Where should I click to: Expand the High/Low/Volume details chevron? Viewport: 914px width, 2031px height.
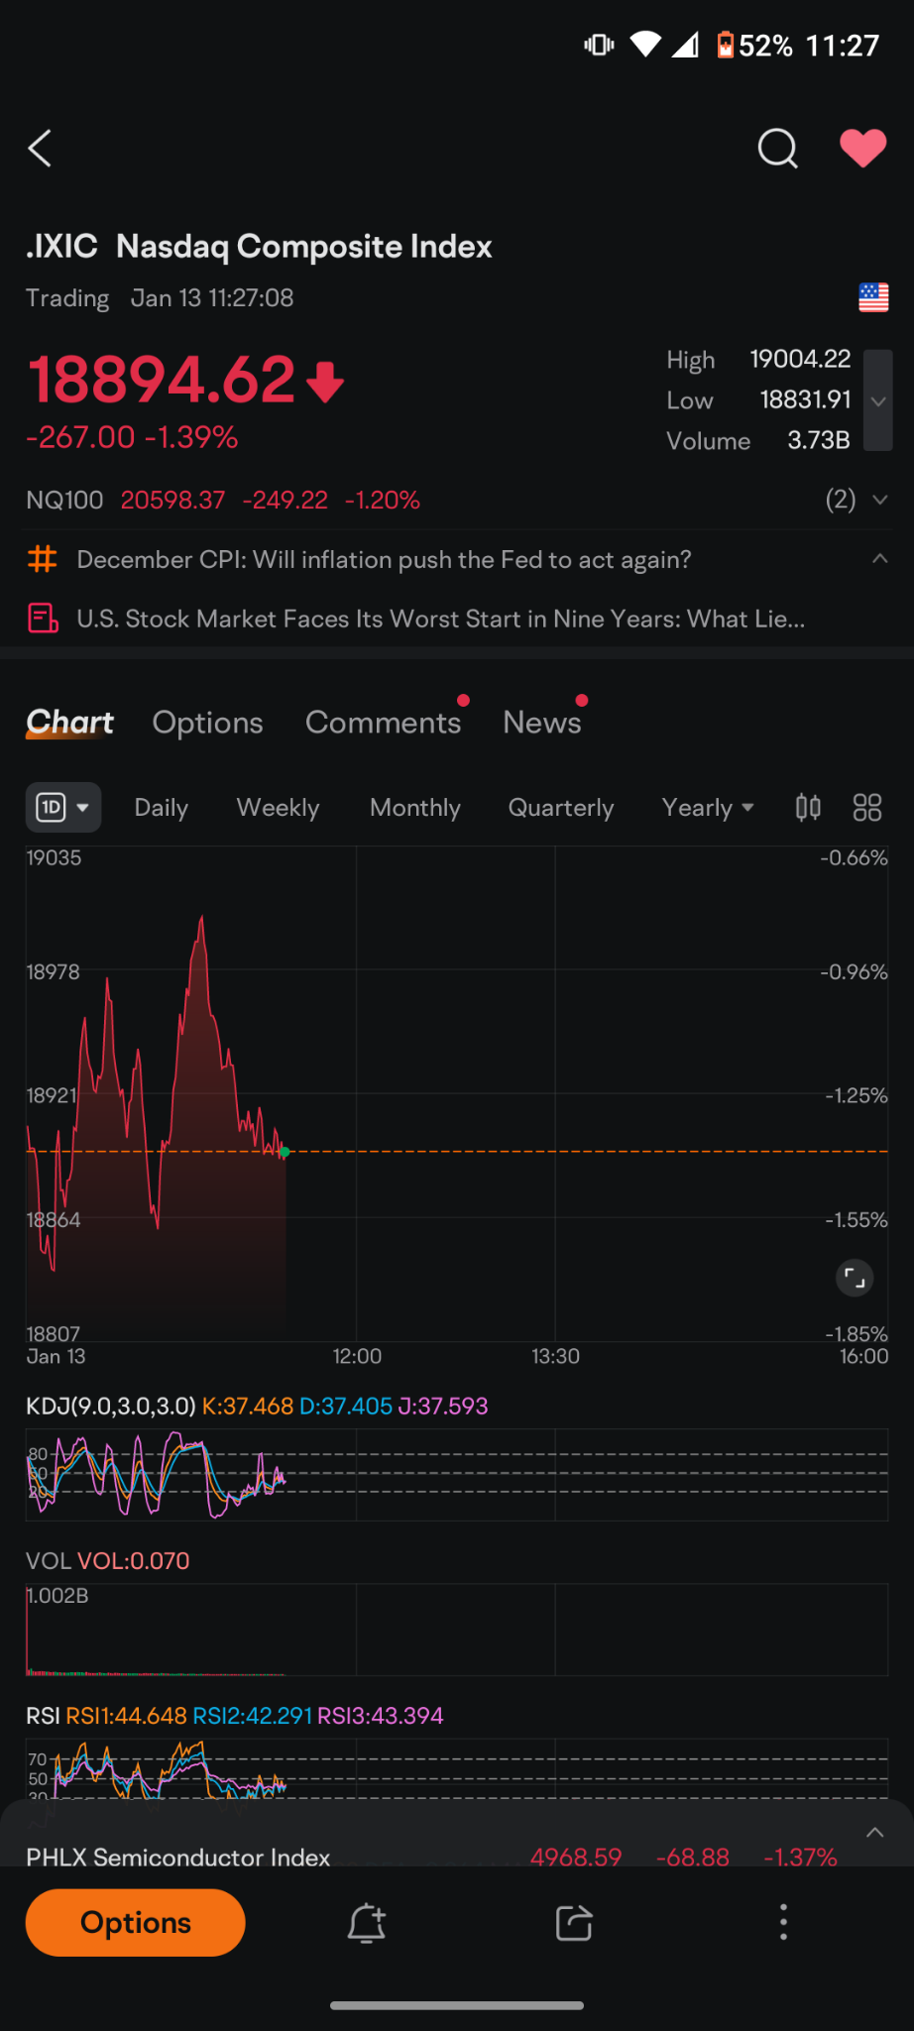pyautogui.click(x=878, y=400)
